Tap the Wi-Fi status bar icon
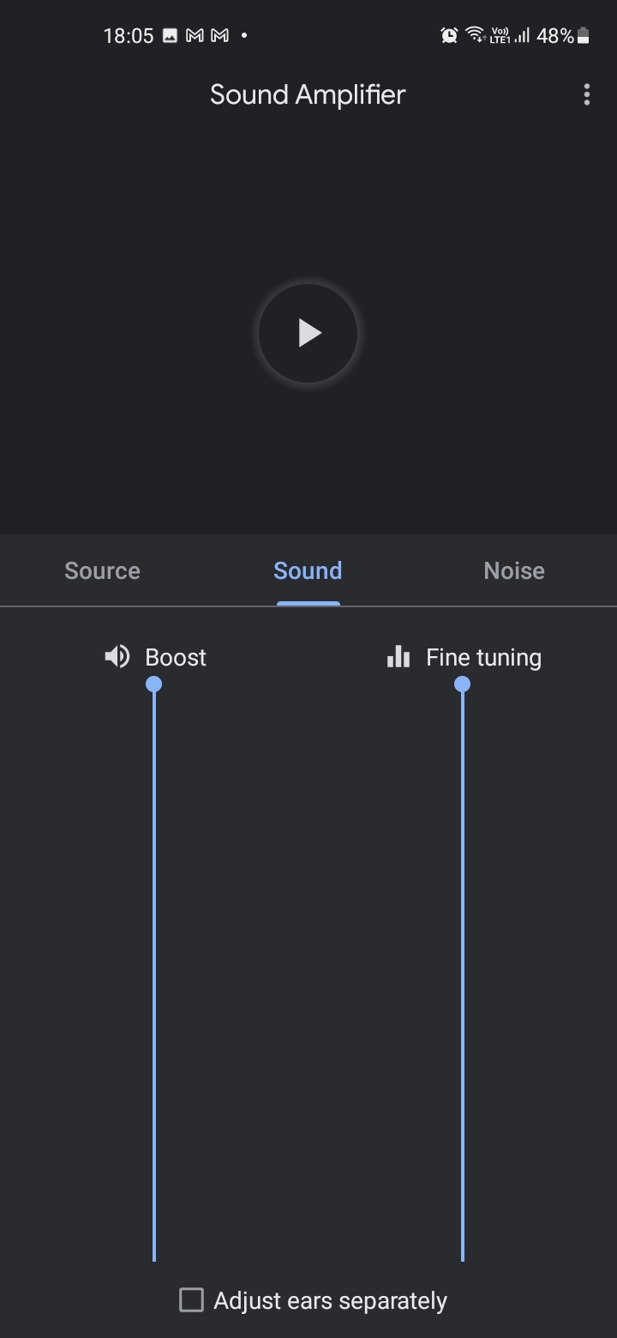The width and height of the screenshot is (617, 1338). tap(475, 35)
